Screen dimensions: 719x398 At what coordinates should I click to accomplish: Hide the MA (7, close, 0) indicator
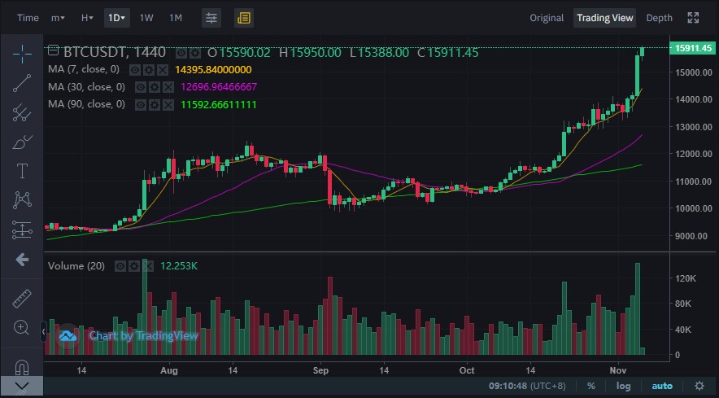pyautogui.click(x=135, y=70)
